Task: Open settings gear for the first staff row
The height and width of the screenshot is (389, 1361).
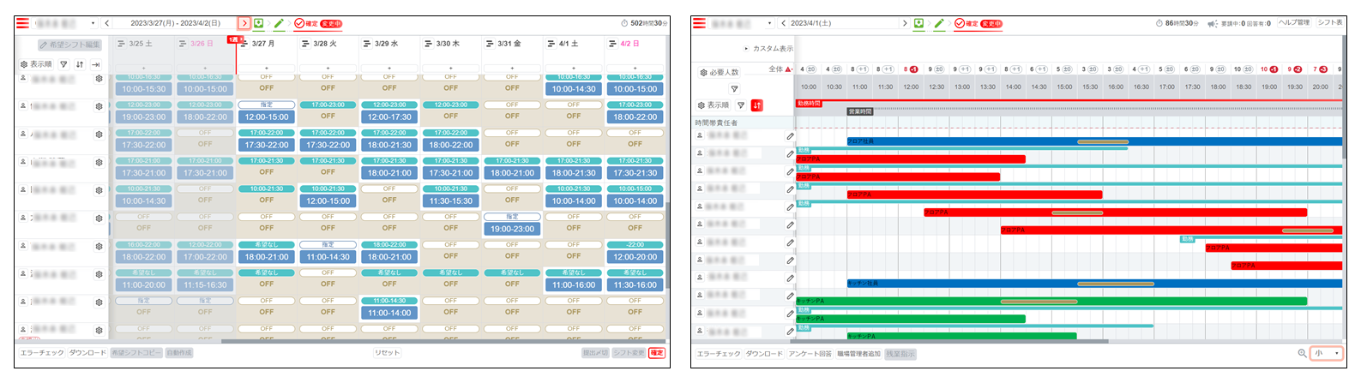Action: (99, 79)
